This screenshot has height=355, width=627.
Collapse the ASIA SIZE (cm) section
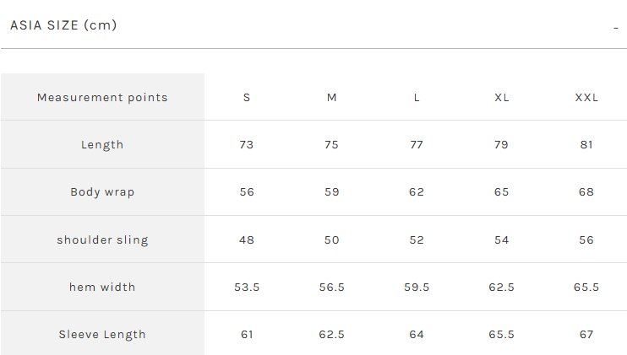click(x=63, y=25)
